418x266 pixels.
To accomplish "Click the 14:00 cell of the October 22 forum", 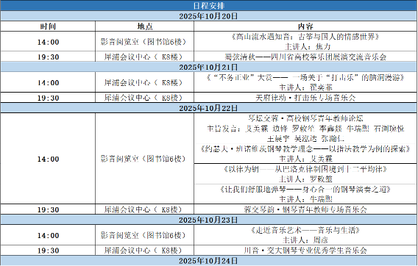I will 48,159.
